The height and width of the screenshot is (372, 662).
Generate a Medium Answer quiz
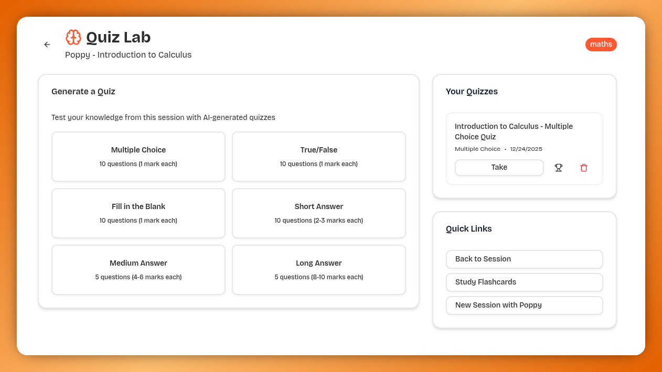pyautogui.click(x=138, y=269)
